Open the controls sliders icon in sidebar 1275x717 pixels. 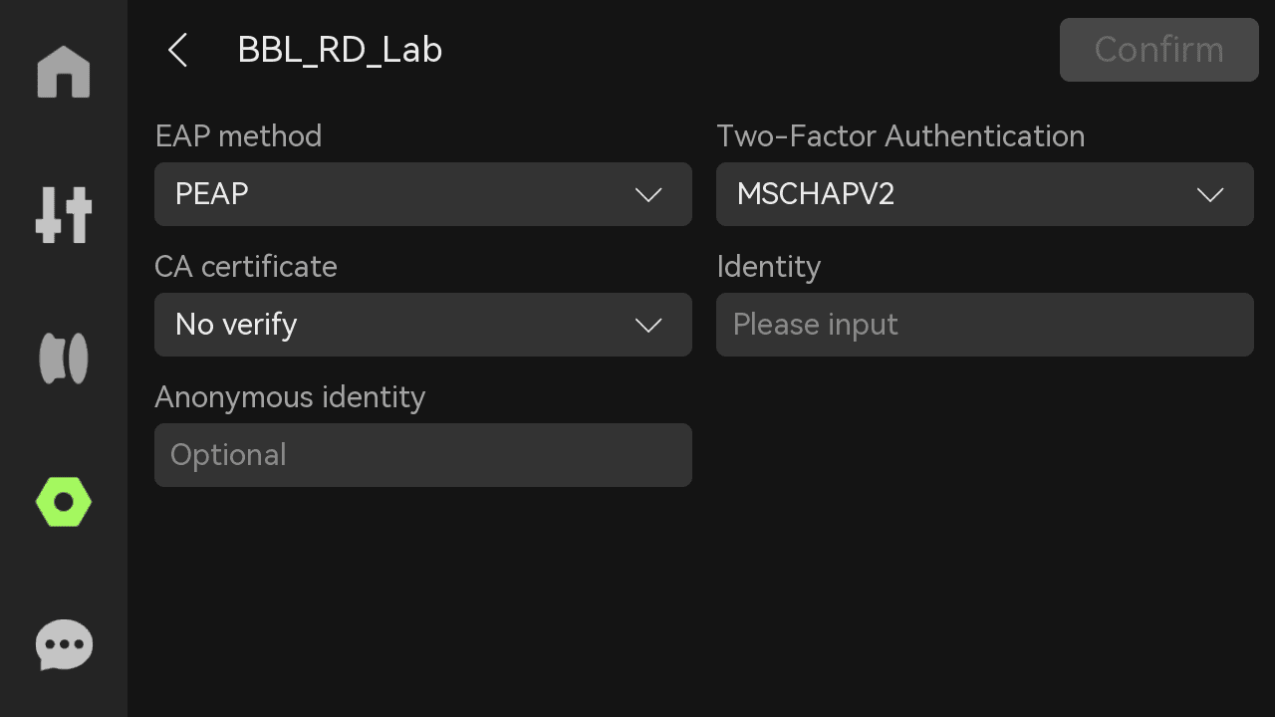coord(64,214)
